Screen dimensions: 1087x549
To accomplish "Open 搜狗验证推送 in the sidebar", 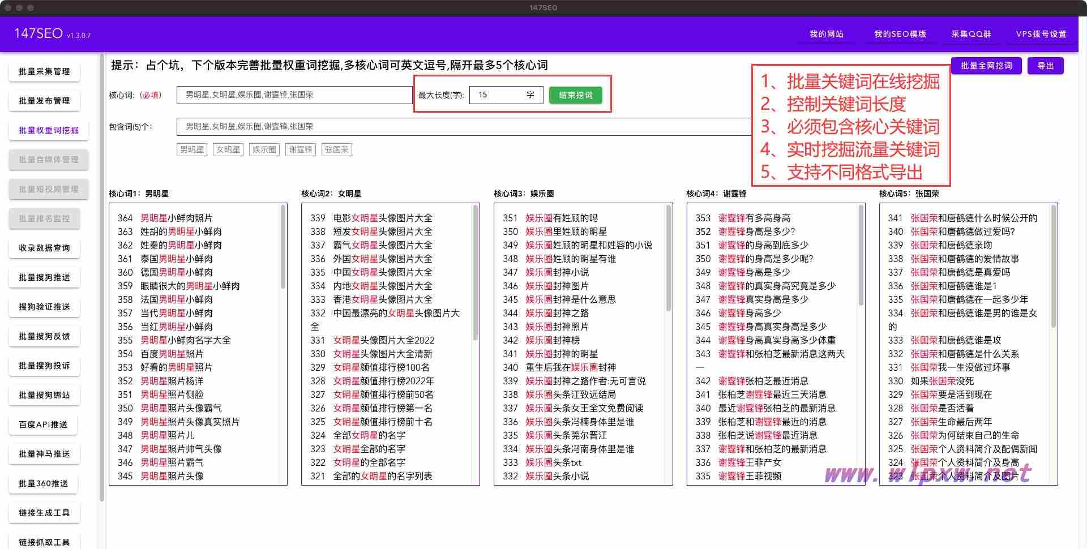I will pyautogui.click(x=44, y=307).
